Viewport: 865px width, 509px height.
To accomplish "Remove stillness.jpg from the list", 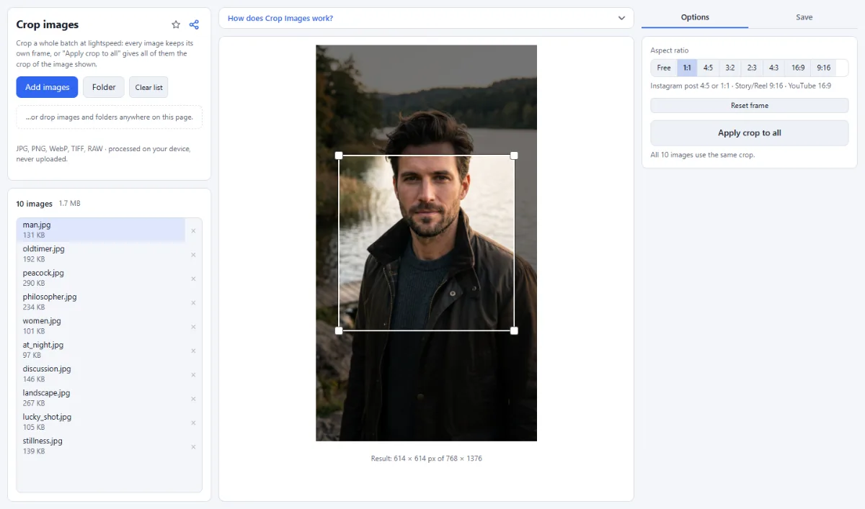I will (x=193, y=447).
